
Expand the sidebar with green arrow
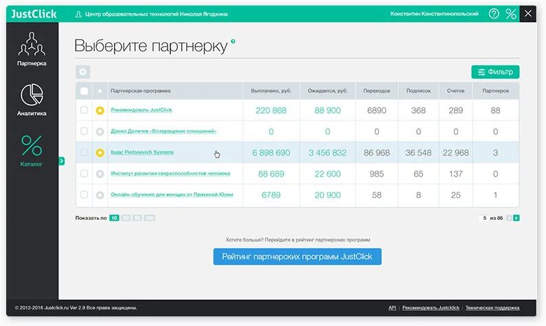coord(62,161)
